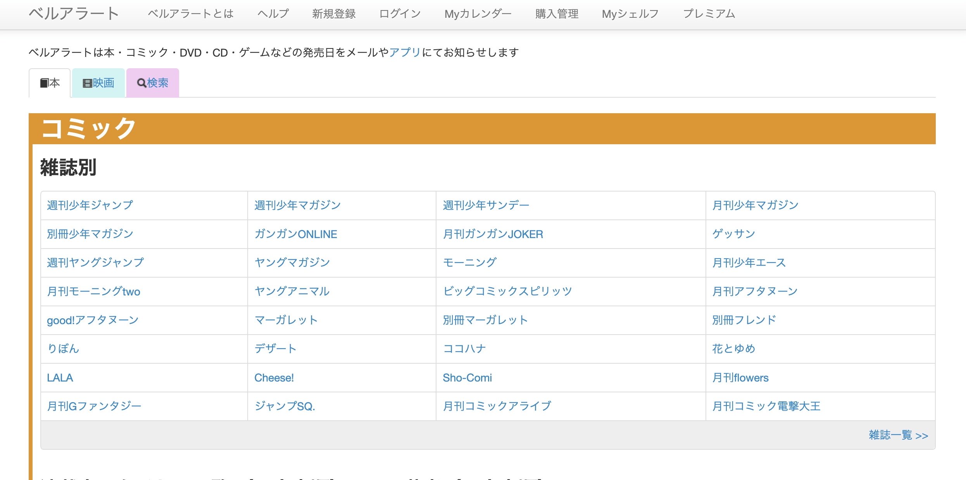
Task: Open ビッグコミックスピリッツ link
Action: click(x=507, y=291)
